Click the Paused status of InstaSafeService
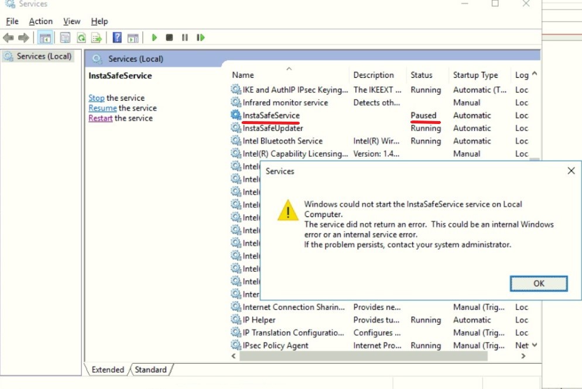 [x=423, y=115]
